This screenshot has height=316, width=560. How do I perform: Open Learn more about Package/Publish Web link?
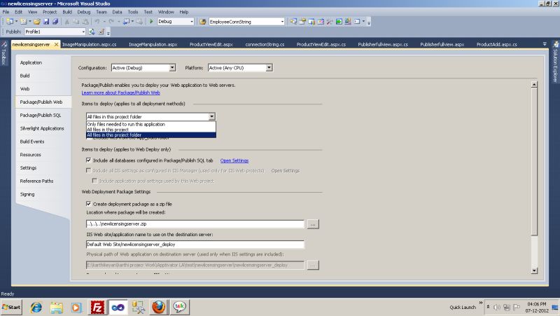point(120,92)
